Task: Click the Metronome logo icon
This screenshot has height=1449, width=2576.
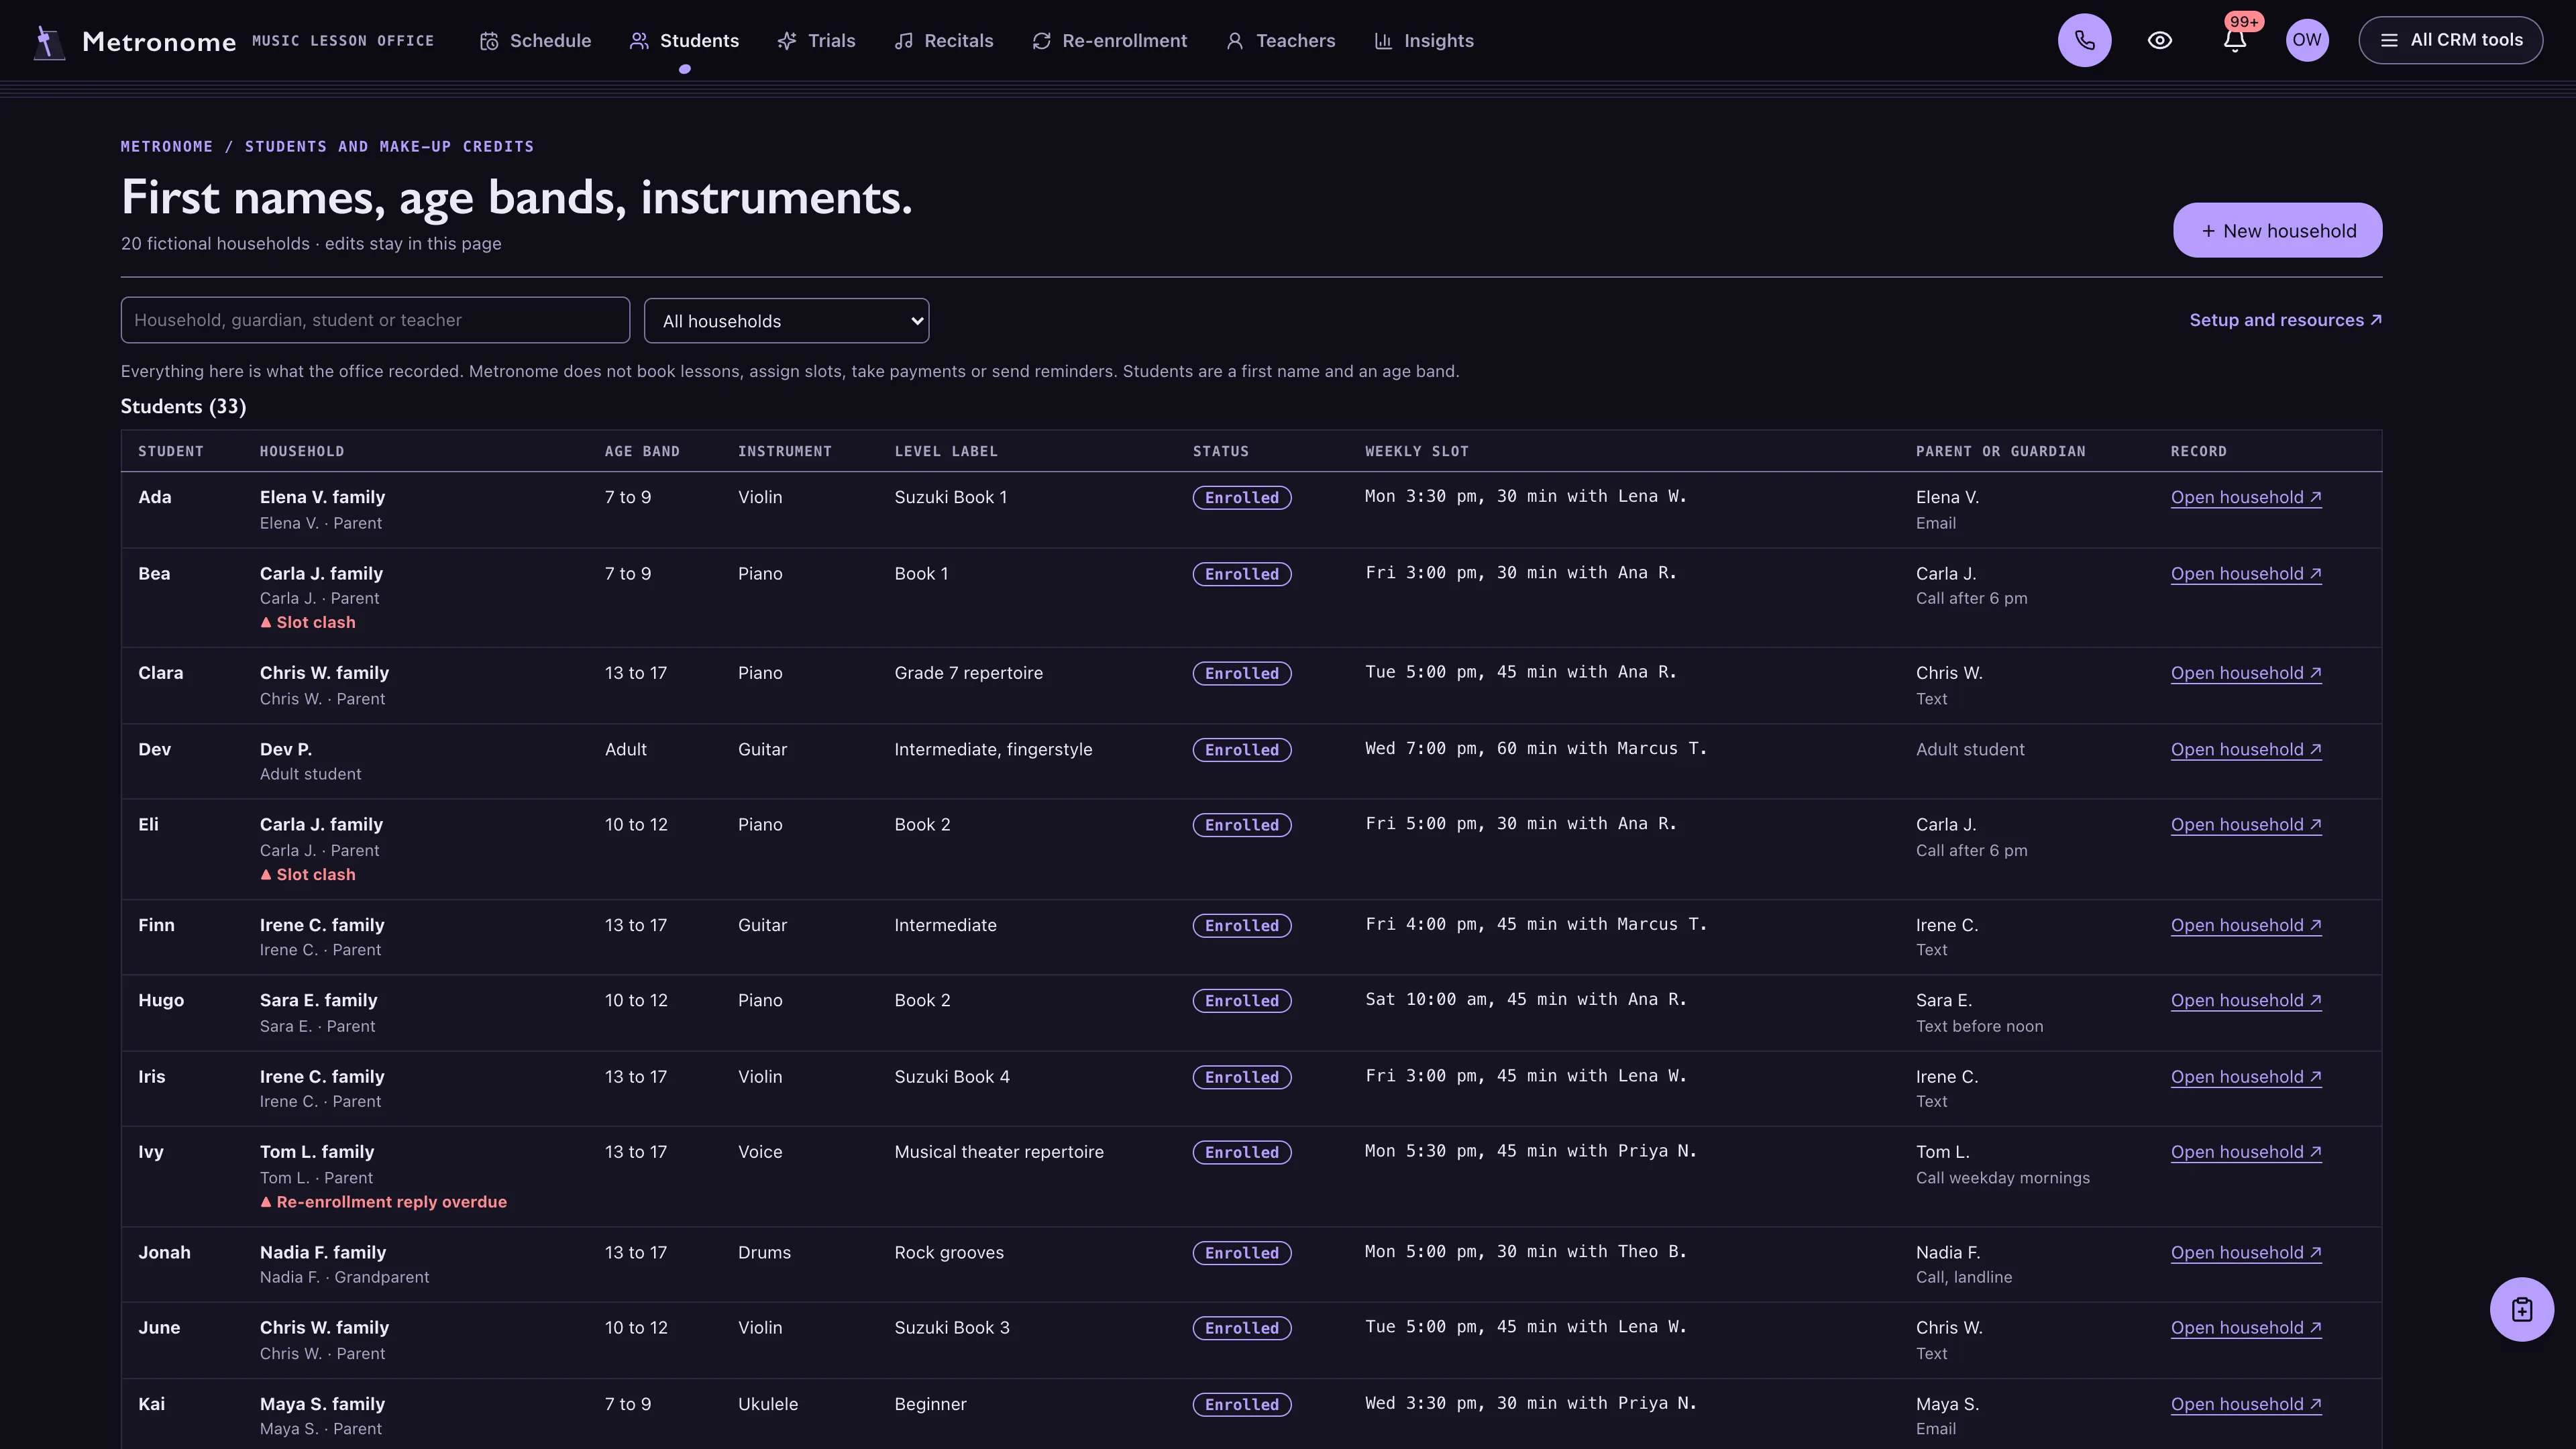Action: (x=48, y=41)
